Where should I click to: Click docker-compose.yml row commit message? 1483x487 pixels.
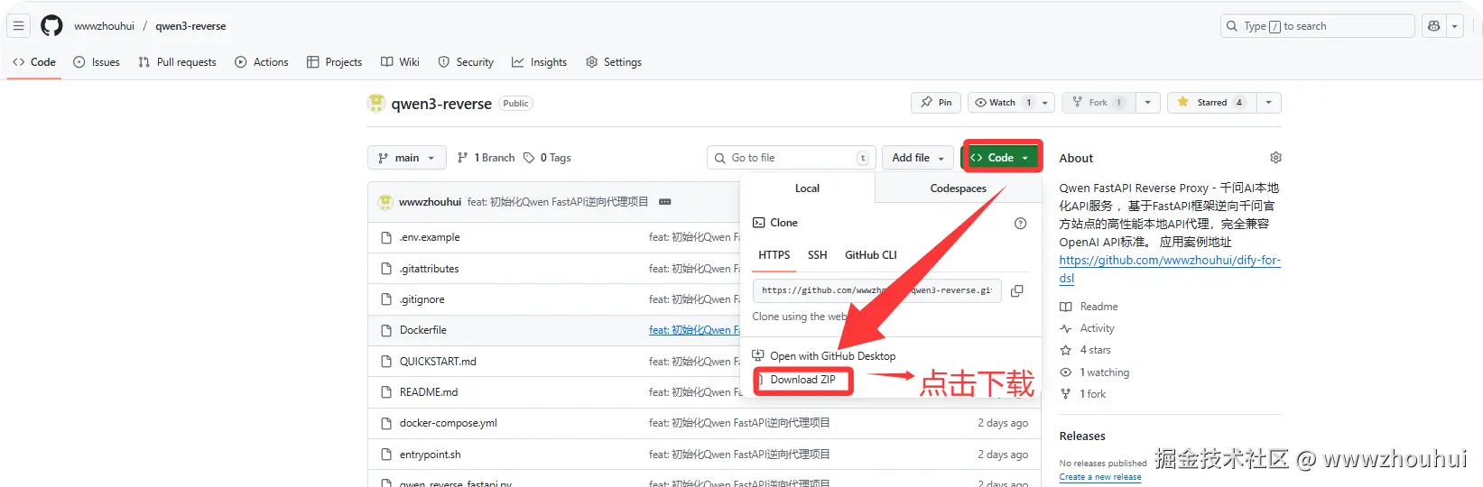[x=739, y=423]
